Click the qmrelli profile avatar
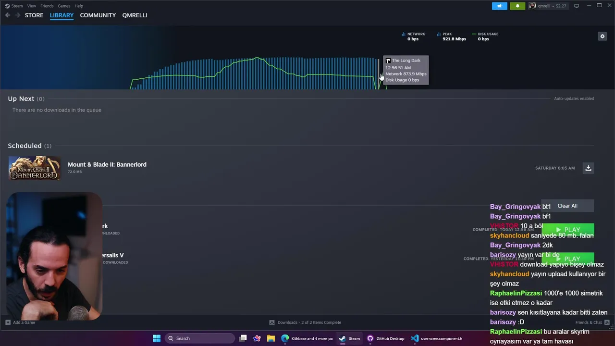The width and height of the screenshot is (615, 346). 532,6
